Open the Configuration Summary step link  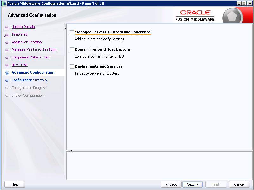point(29,80)
